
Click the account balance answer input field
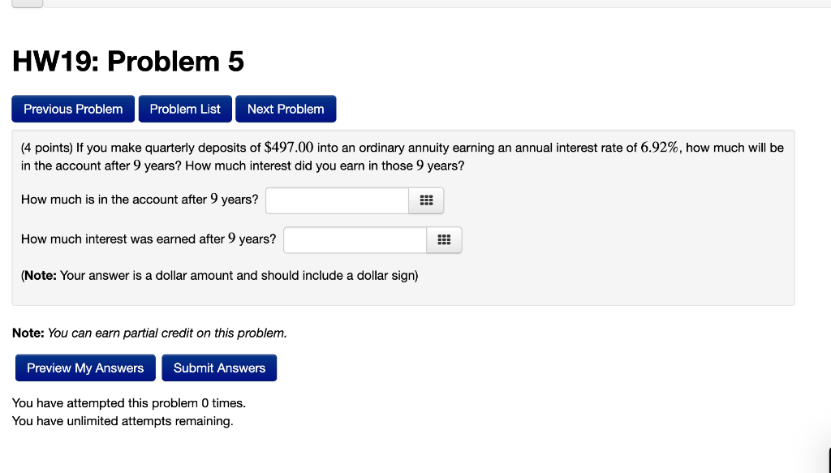(337, 200)
